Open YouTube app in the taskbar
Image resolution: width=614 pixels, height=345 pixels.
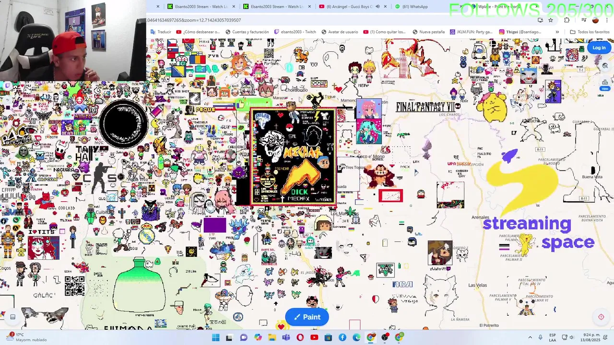click(x=314, y=338)
